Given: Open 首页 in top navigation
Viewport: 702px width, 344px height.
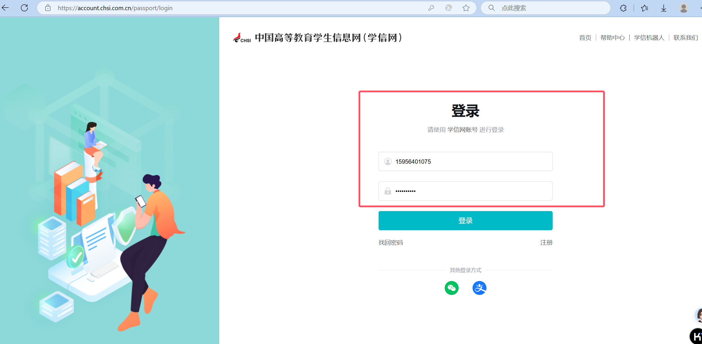Looking at the screenshot, I should (x=585, y=38).
